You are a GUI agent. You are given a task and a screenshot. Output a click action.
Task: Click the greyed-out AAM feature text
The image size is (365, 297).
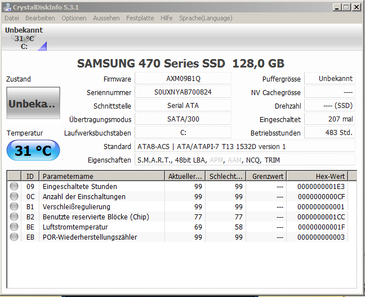point(234,160)
